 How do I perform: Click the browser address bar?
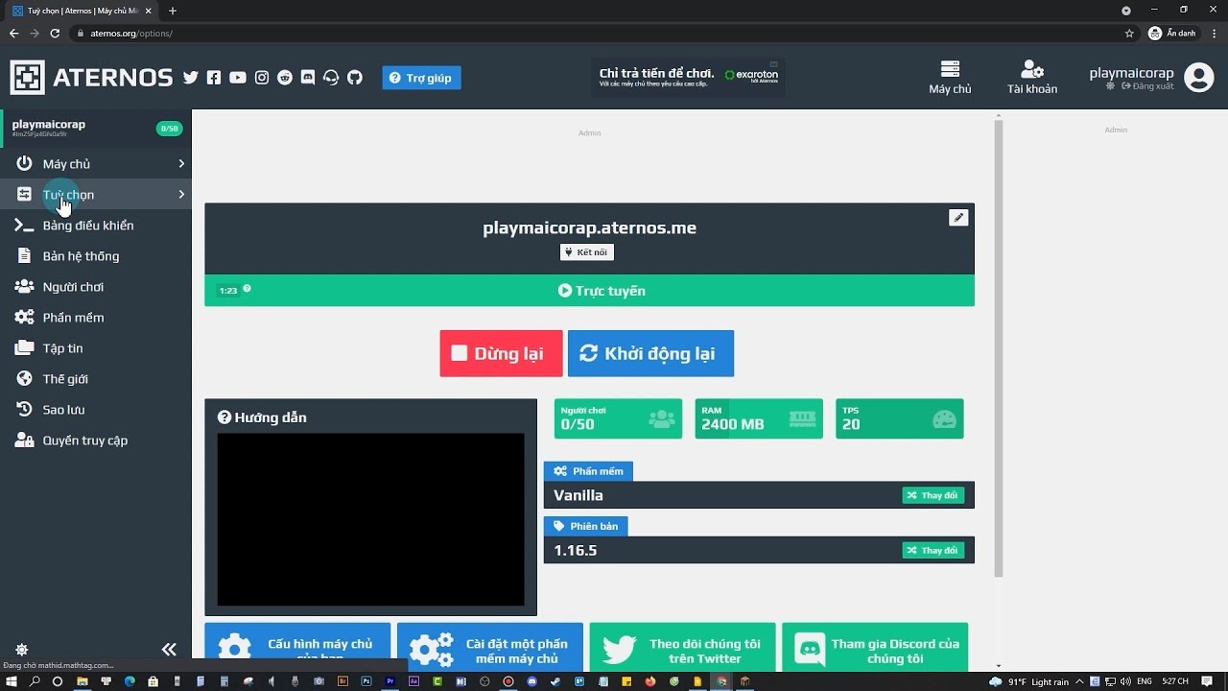pos(604,33)
